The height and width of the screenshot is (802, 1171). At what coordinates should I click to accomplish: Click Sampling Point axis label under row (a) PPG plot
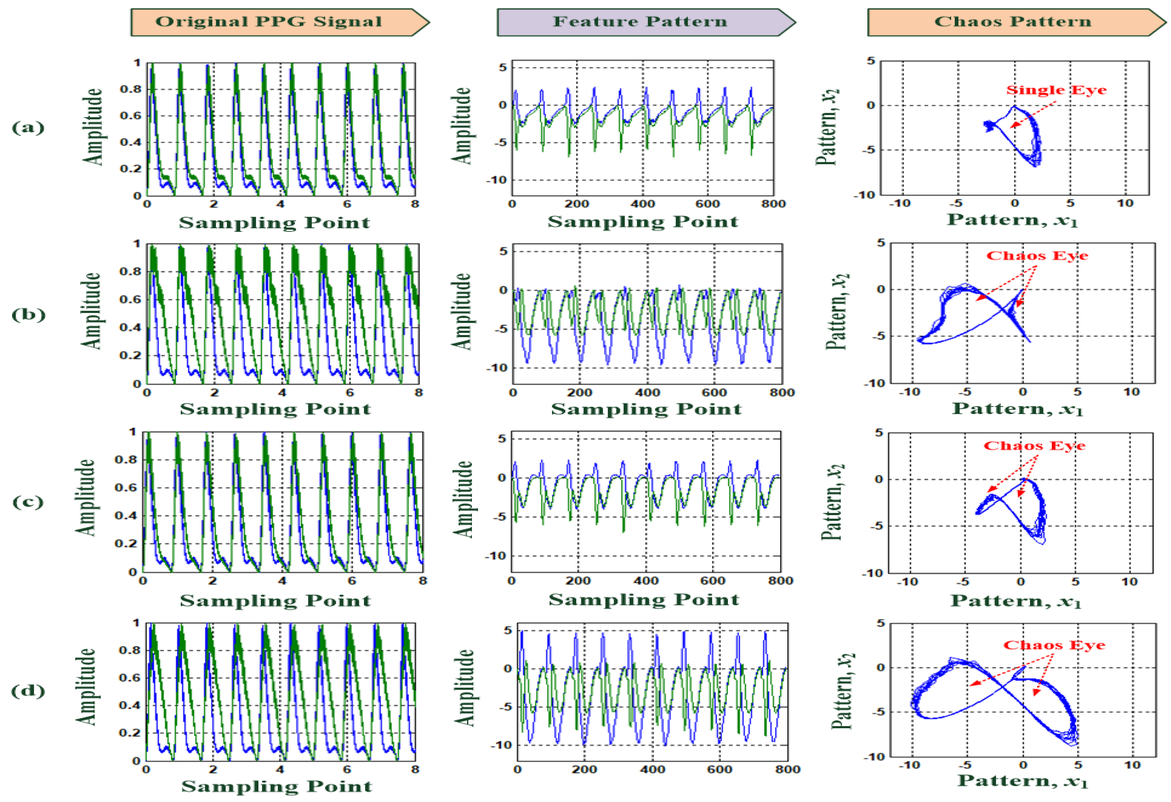click(x=275, y=223)
